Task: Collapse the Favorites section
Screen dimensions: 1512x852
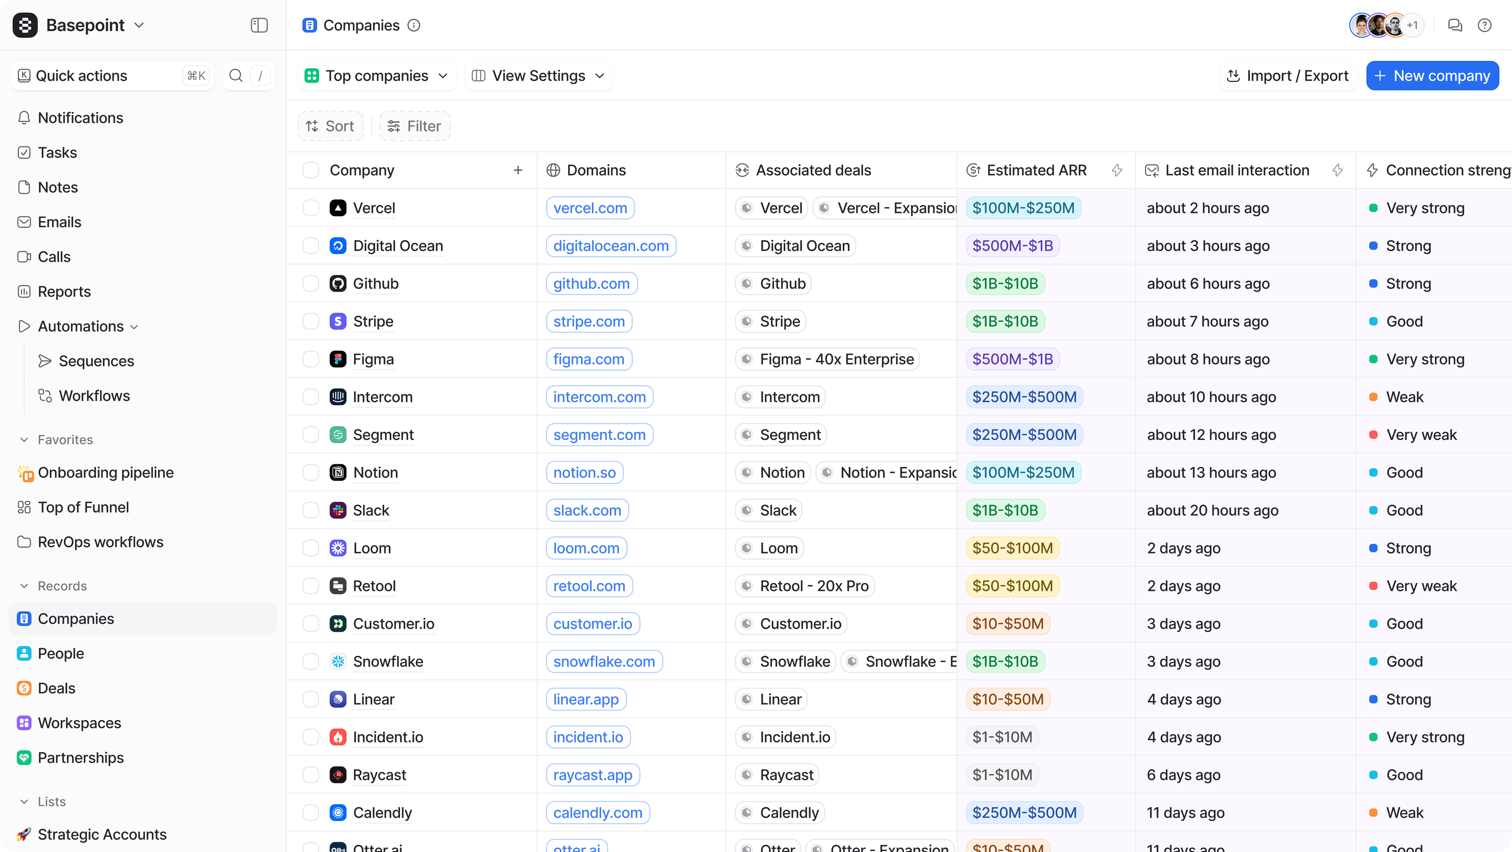Action: click(x=24, y=439)
